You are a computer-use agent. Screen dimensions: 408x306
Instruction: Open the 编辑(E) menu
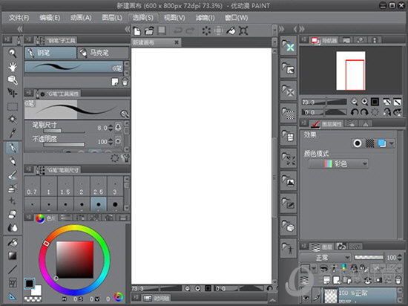click(x=50, y=18)
